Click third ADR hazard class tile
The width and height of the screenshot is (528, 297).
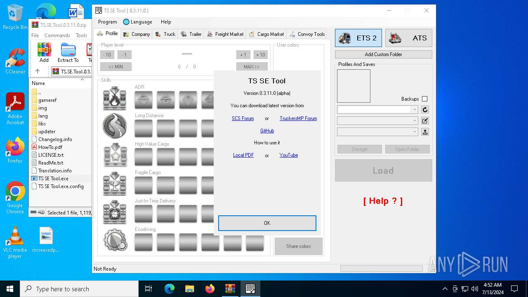click(188, 100)
